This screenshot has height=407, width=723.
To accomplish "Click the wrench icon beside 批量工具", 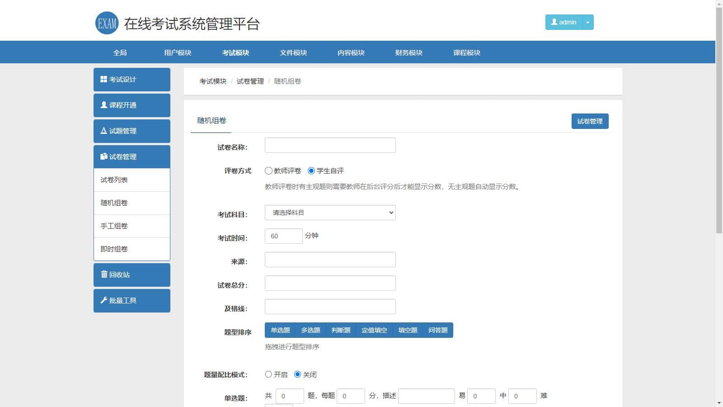I will [x=103, y=300].
